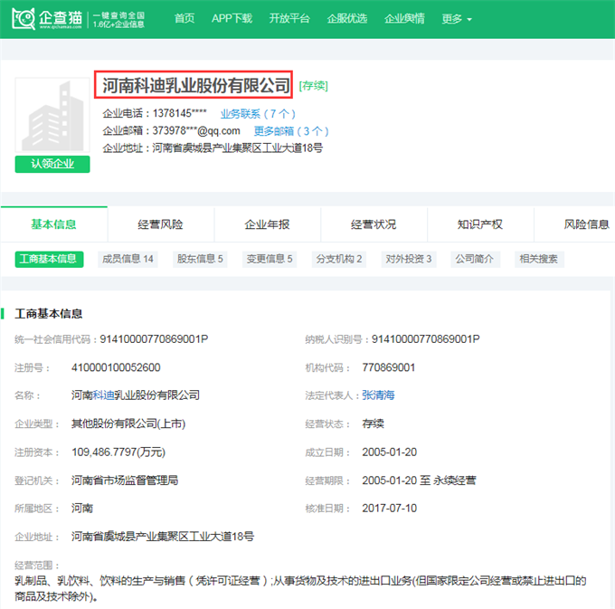Viewport: 615px width, 609px height.
Task: Click registration number 410000100052600
Action: coord(116,367)
